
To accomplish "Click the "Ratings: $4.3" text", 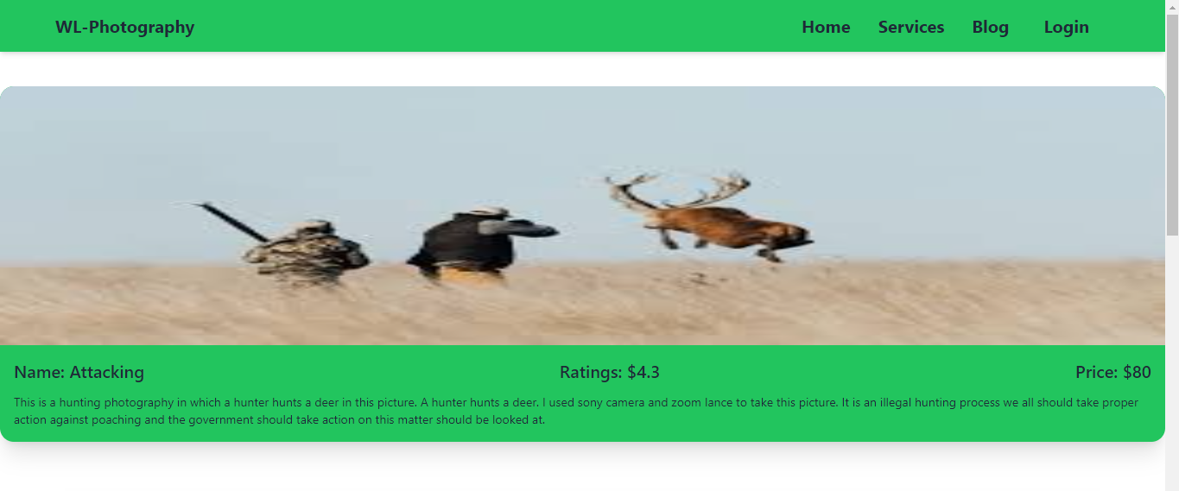I will [x=610, y=373].
